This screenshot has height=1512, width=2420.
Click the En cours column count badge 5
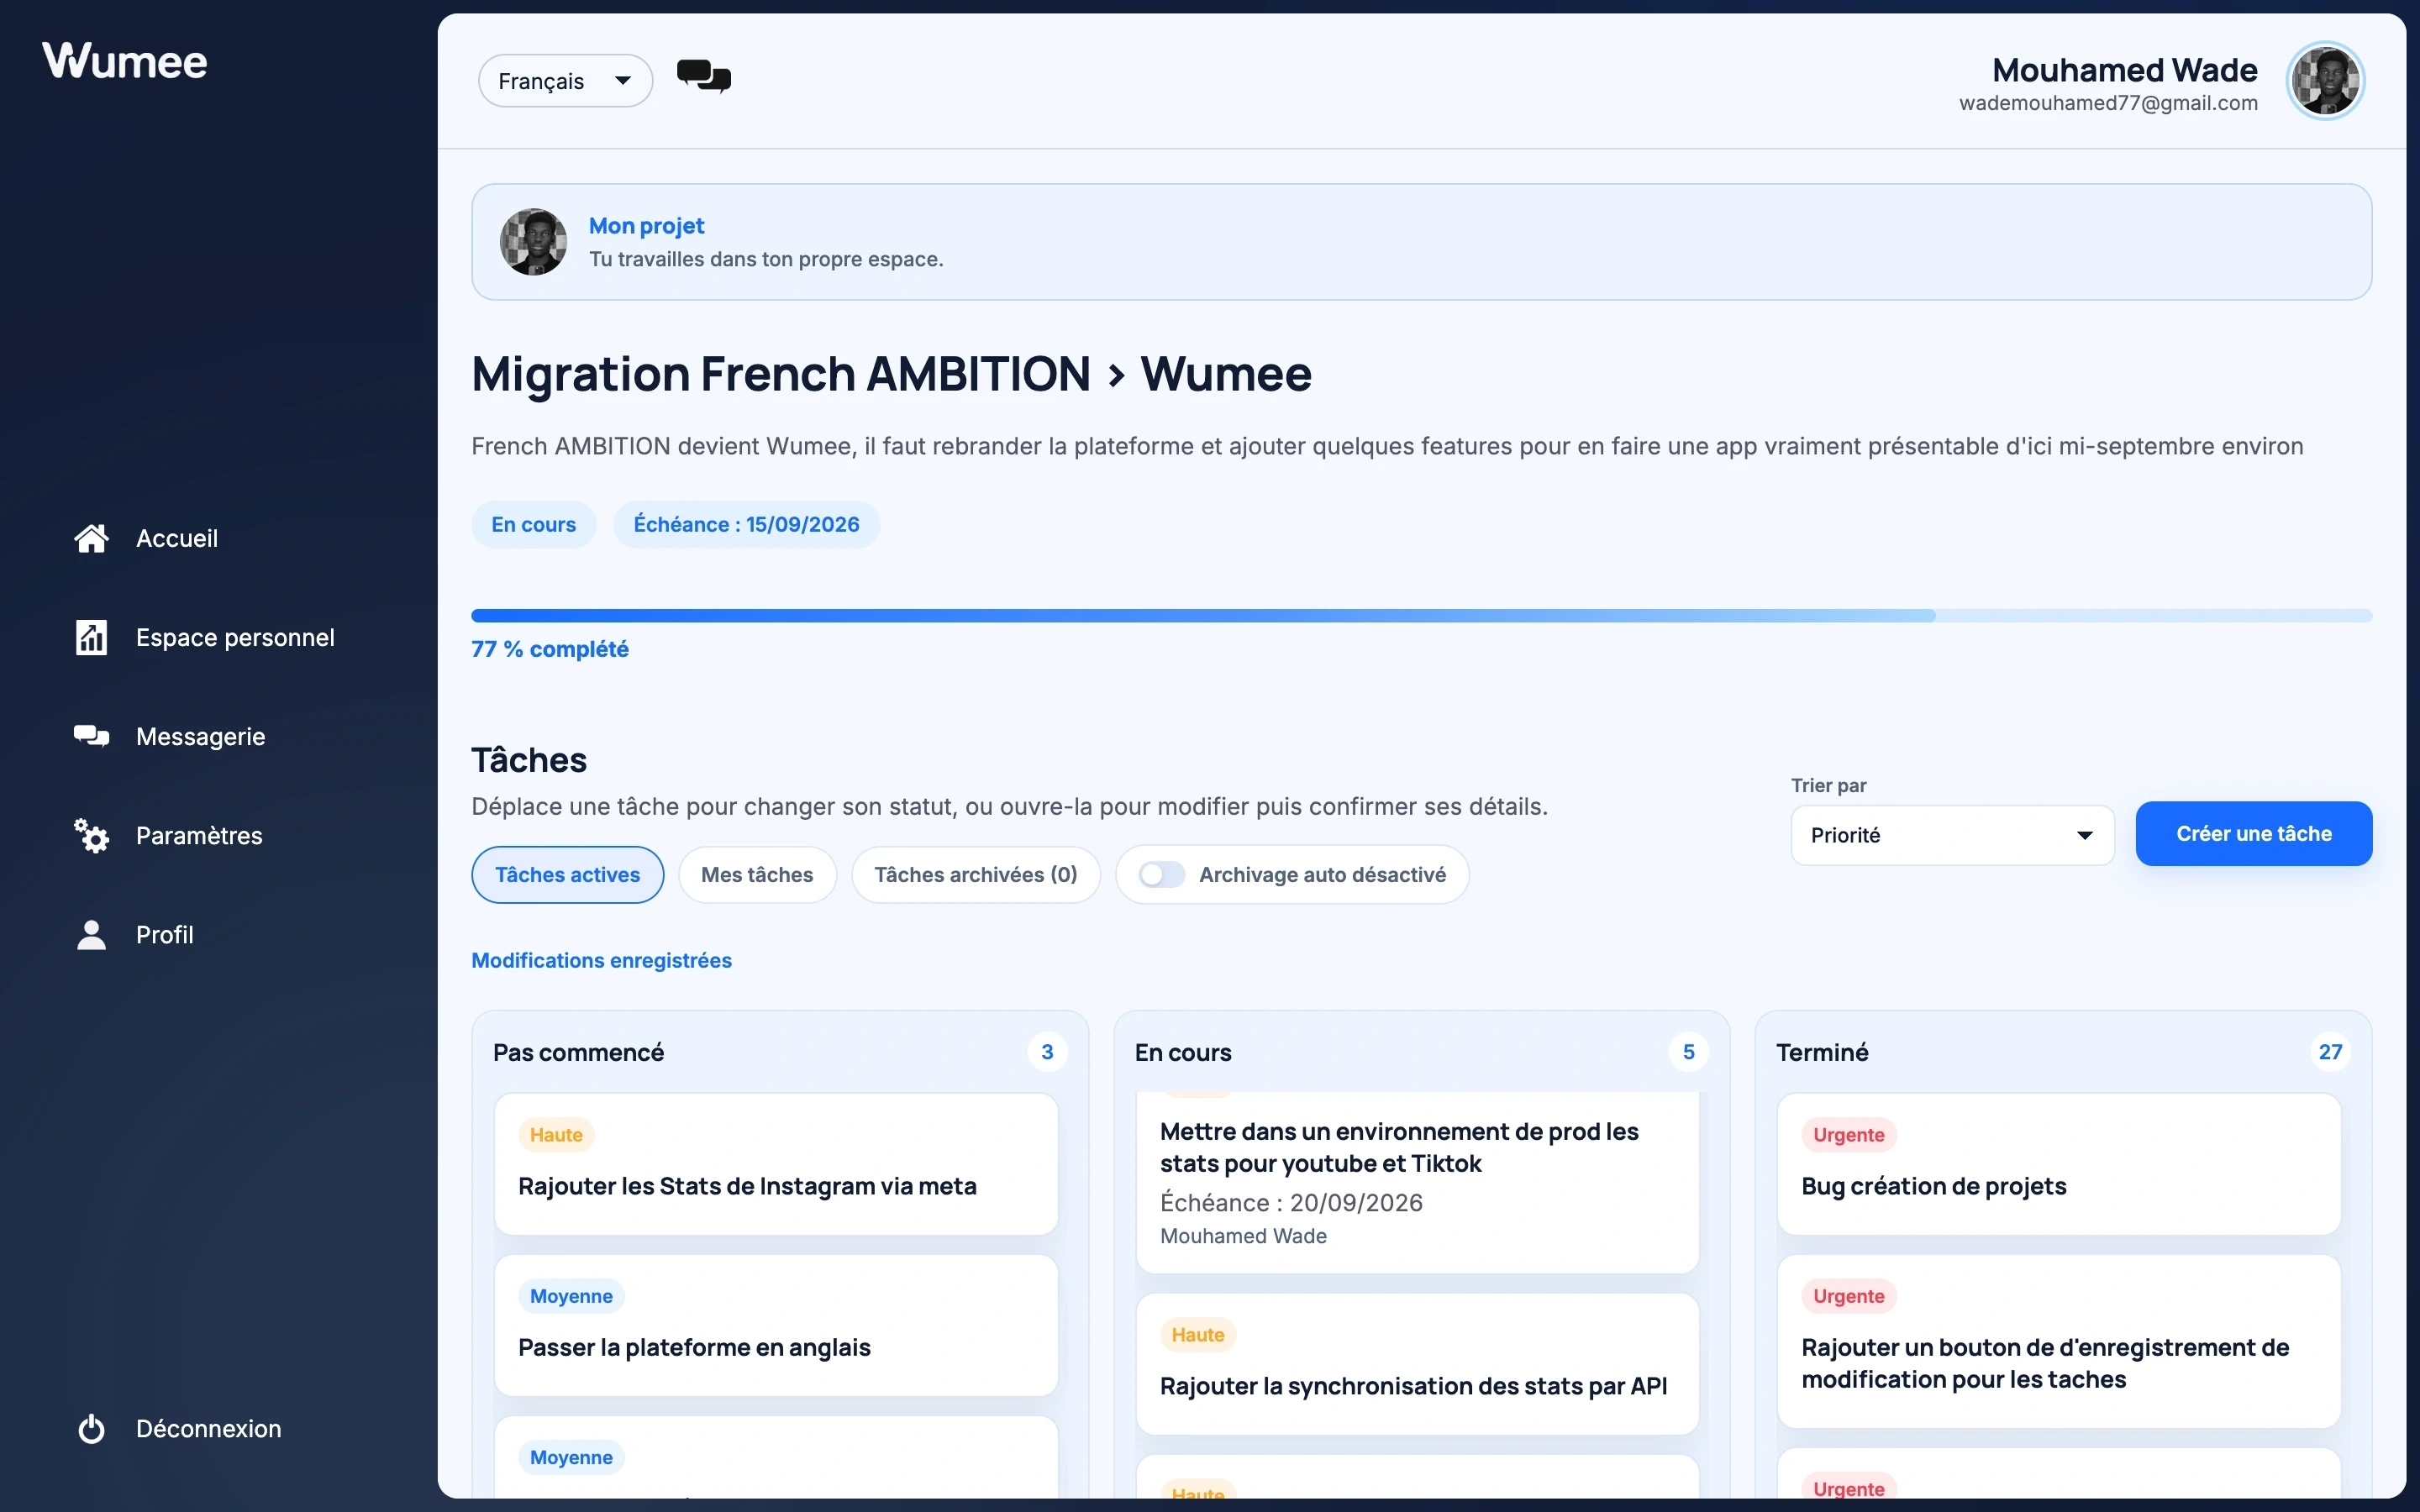pyautogui.click(x=1688, y=1052)
